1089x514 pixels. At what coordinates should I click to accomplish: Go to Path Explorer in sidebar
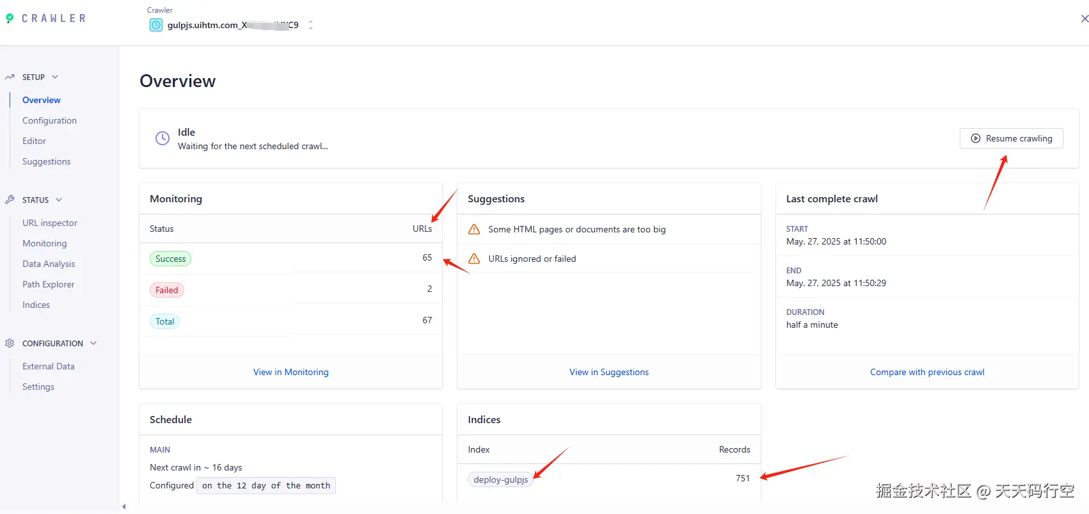click(49, 284)
